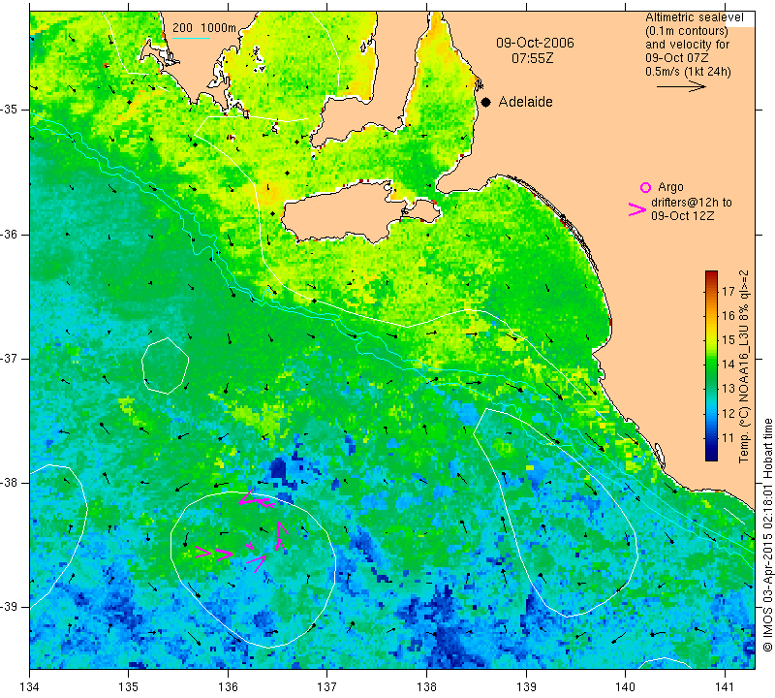Click the Temp. (°C) NOAA16_L3U color bar title

(x=744, y=366)
